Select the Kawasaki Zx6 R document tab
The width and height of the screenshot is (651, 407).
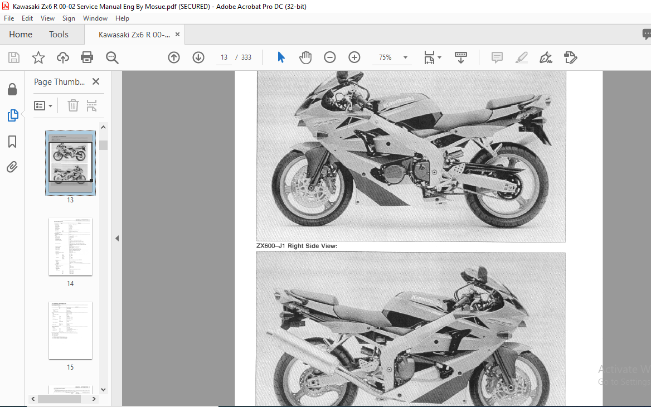134,35
